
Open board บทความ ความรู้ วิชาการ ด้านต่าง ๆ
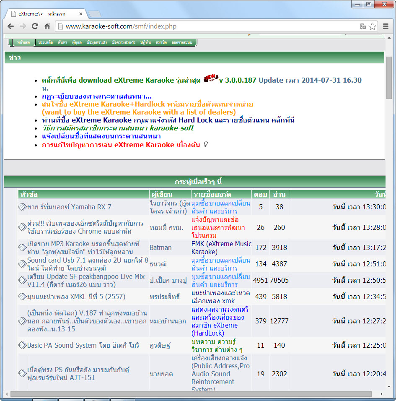point(217,346)
